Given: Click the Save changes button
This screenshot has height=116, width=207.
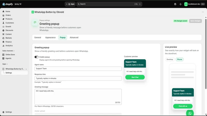Looking at the screenshot, I should tap(195, 21).
